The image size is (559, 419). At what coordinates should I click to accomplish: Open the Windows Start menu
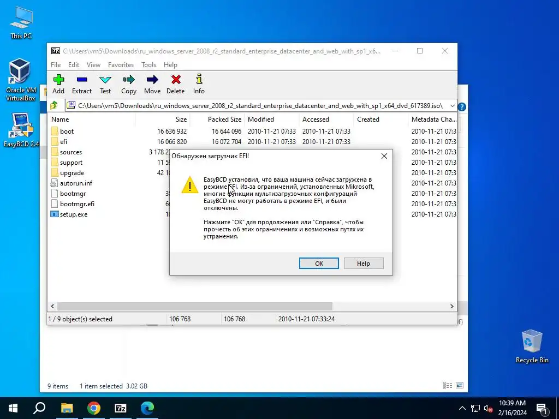[13, 408]
